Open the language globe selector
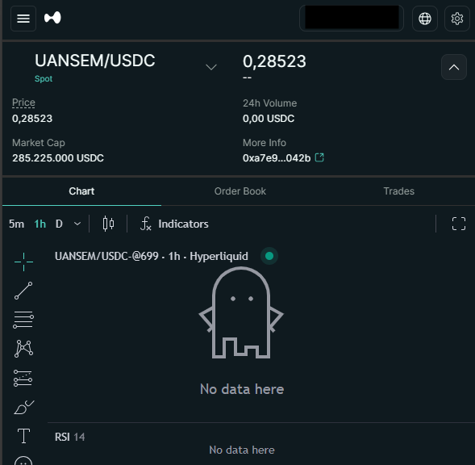 [x=425, y=19]
